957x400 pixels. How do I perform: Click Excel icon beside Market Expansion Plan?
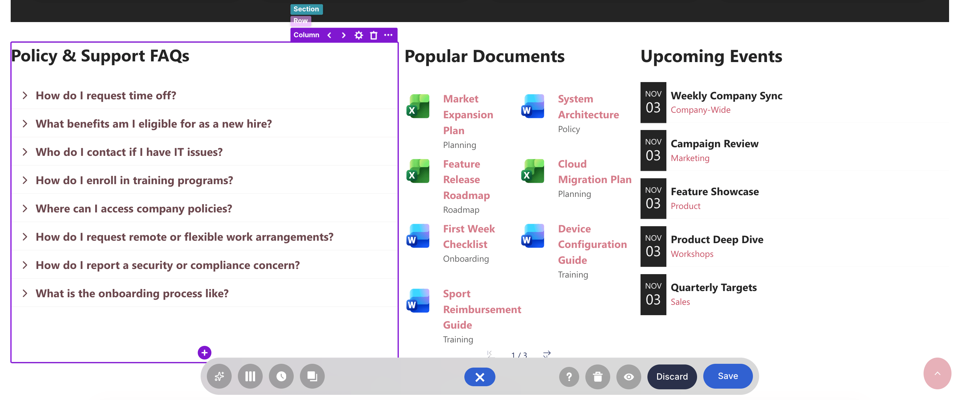click(418, 106)
